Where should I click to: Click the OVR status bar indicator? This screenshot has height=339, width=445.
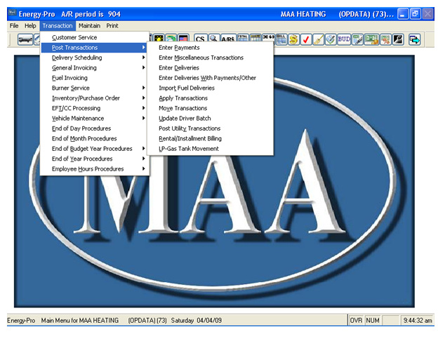point(356,321)
